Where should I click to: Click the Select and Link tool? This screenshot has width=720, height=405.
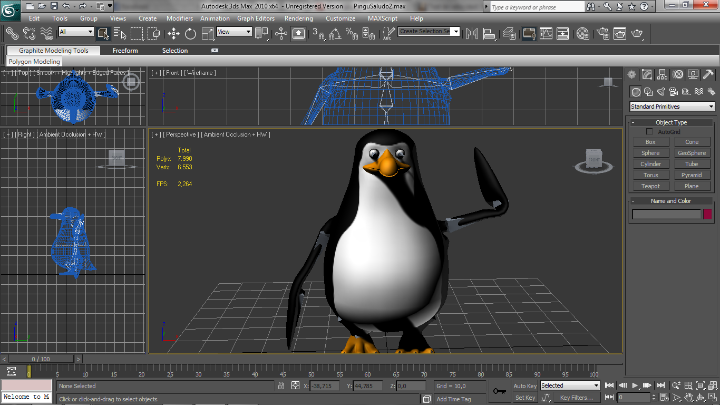12,34
